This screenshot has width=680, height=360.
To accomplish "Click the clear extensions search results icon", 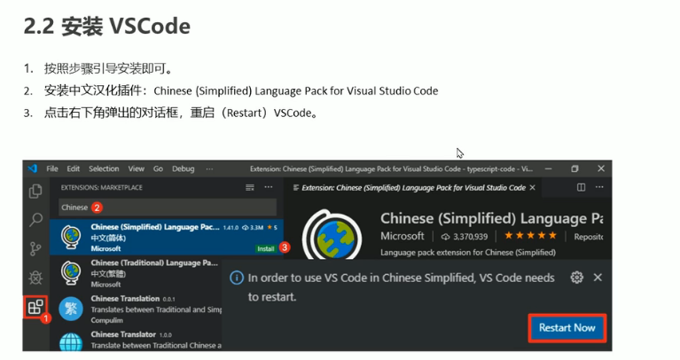I will point(250,188).
